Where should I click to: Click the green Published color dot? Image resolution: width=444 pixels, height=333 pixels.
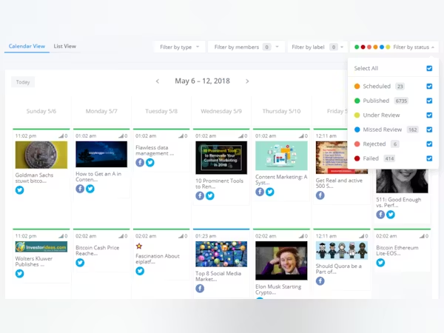coord(357,101)
